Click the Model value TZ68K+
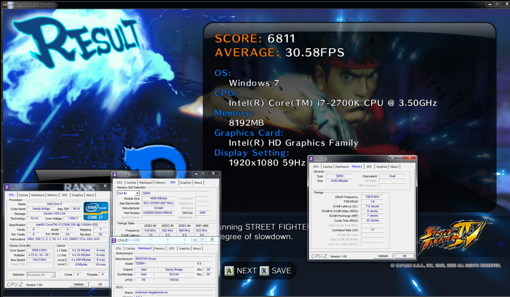Screen dimensions: 510x297 (x=159, y=264)
